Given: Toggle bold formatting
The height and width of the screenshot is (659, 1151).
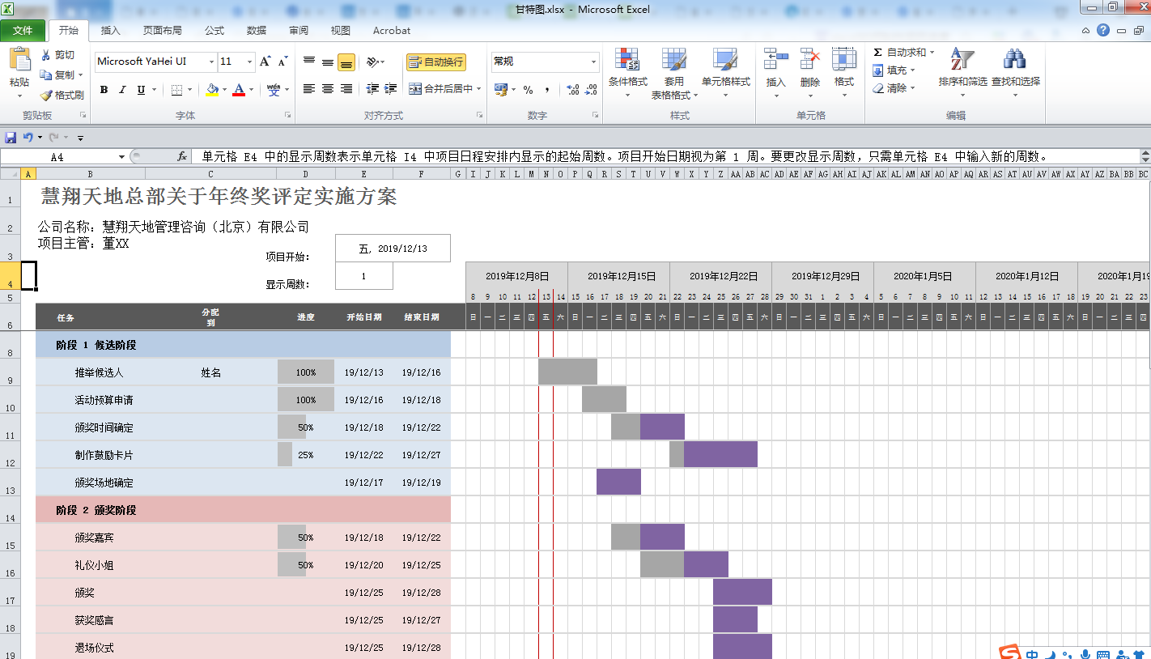Looking at the screenshot, I should [104, 89].
